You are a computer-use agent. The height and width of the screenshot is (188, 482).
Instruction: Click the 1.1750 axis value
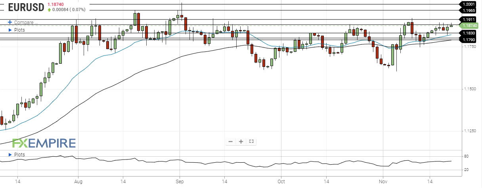click(469, 47)
